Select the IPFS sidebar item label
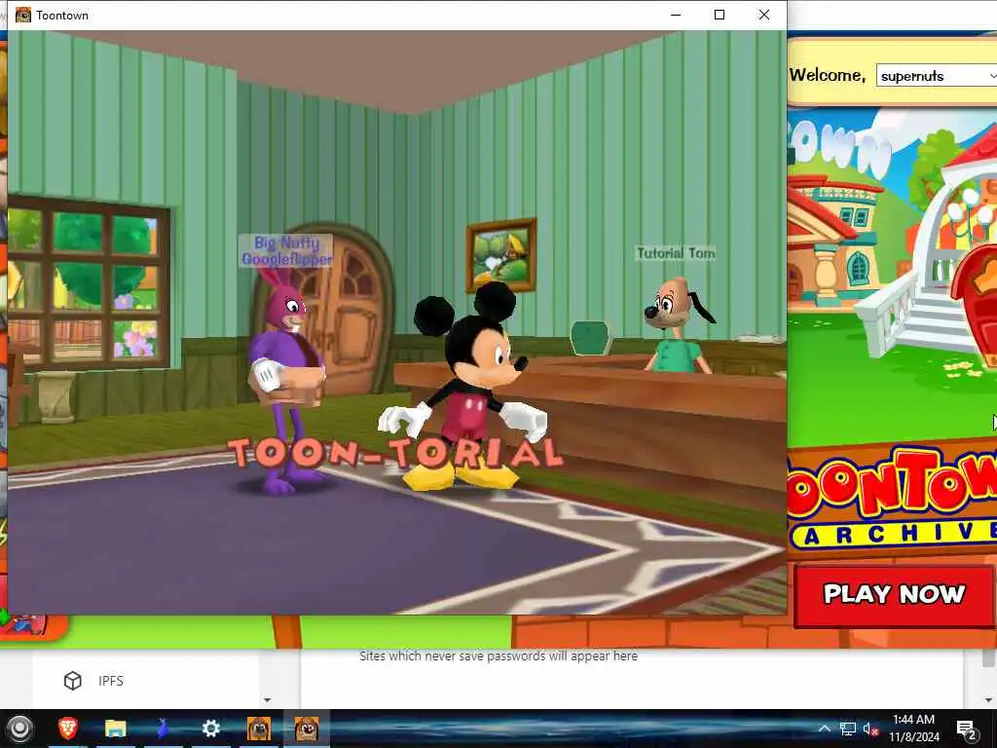The width and height of the screenshot is (997, 748). [111, 681]
